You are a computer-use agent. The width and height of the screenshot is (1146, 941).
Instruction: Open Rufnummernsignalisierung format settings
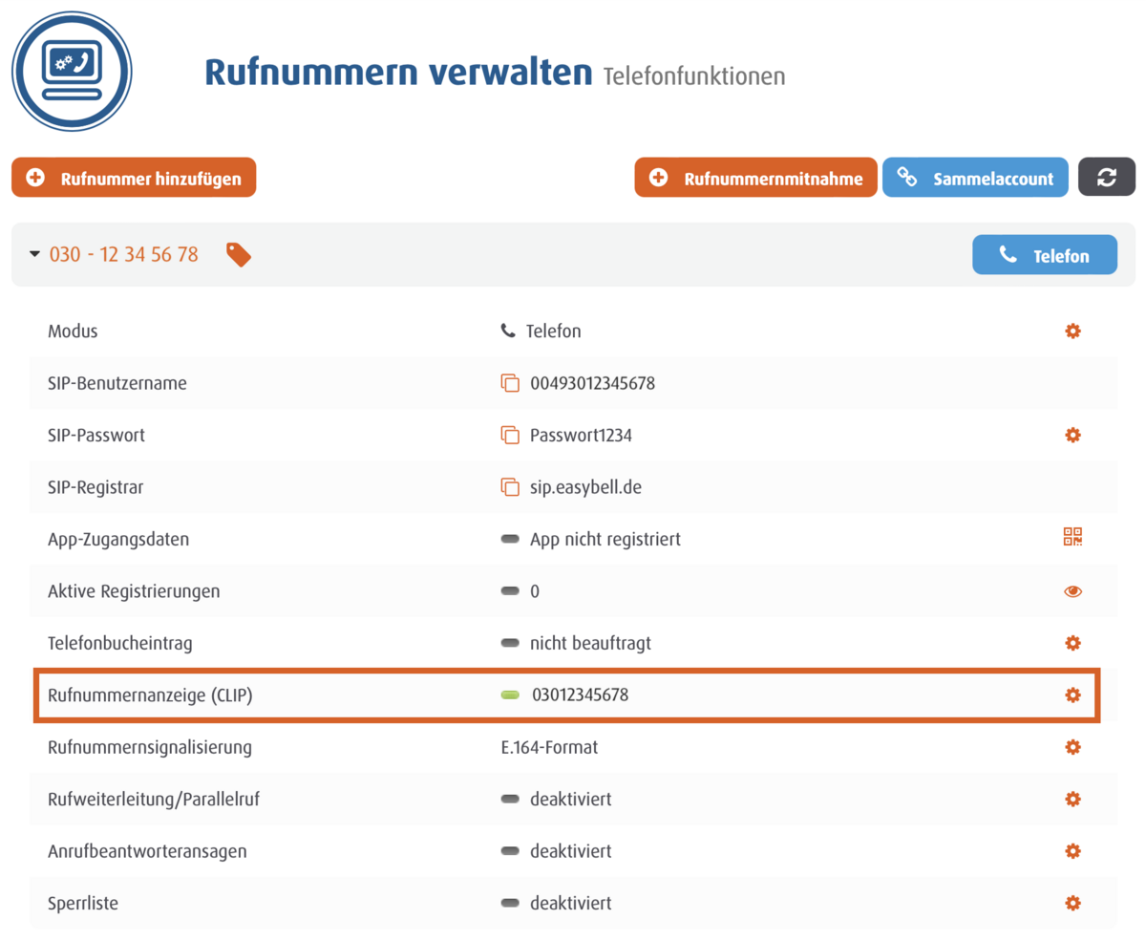(x=1072, y=746)
